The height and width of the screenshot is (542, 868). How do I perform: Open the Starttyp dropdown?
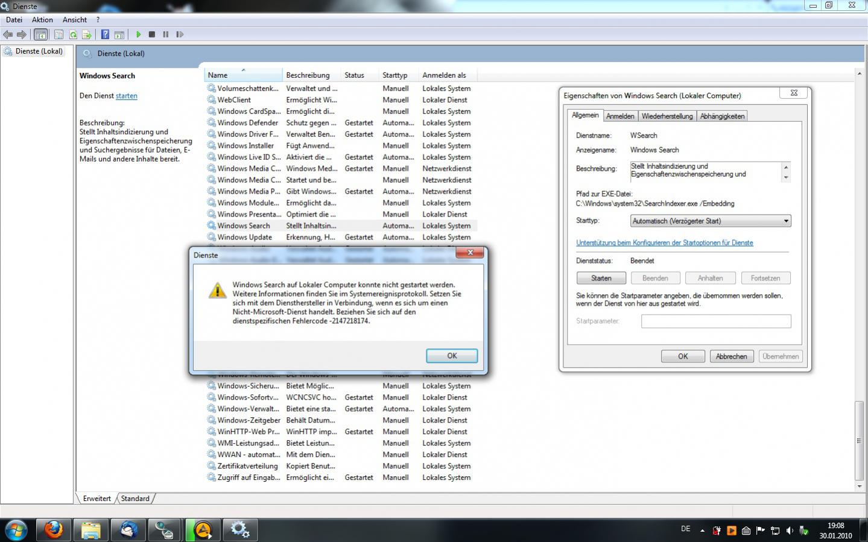pos(710,221)
